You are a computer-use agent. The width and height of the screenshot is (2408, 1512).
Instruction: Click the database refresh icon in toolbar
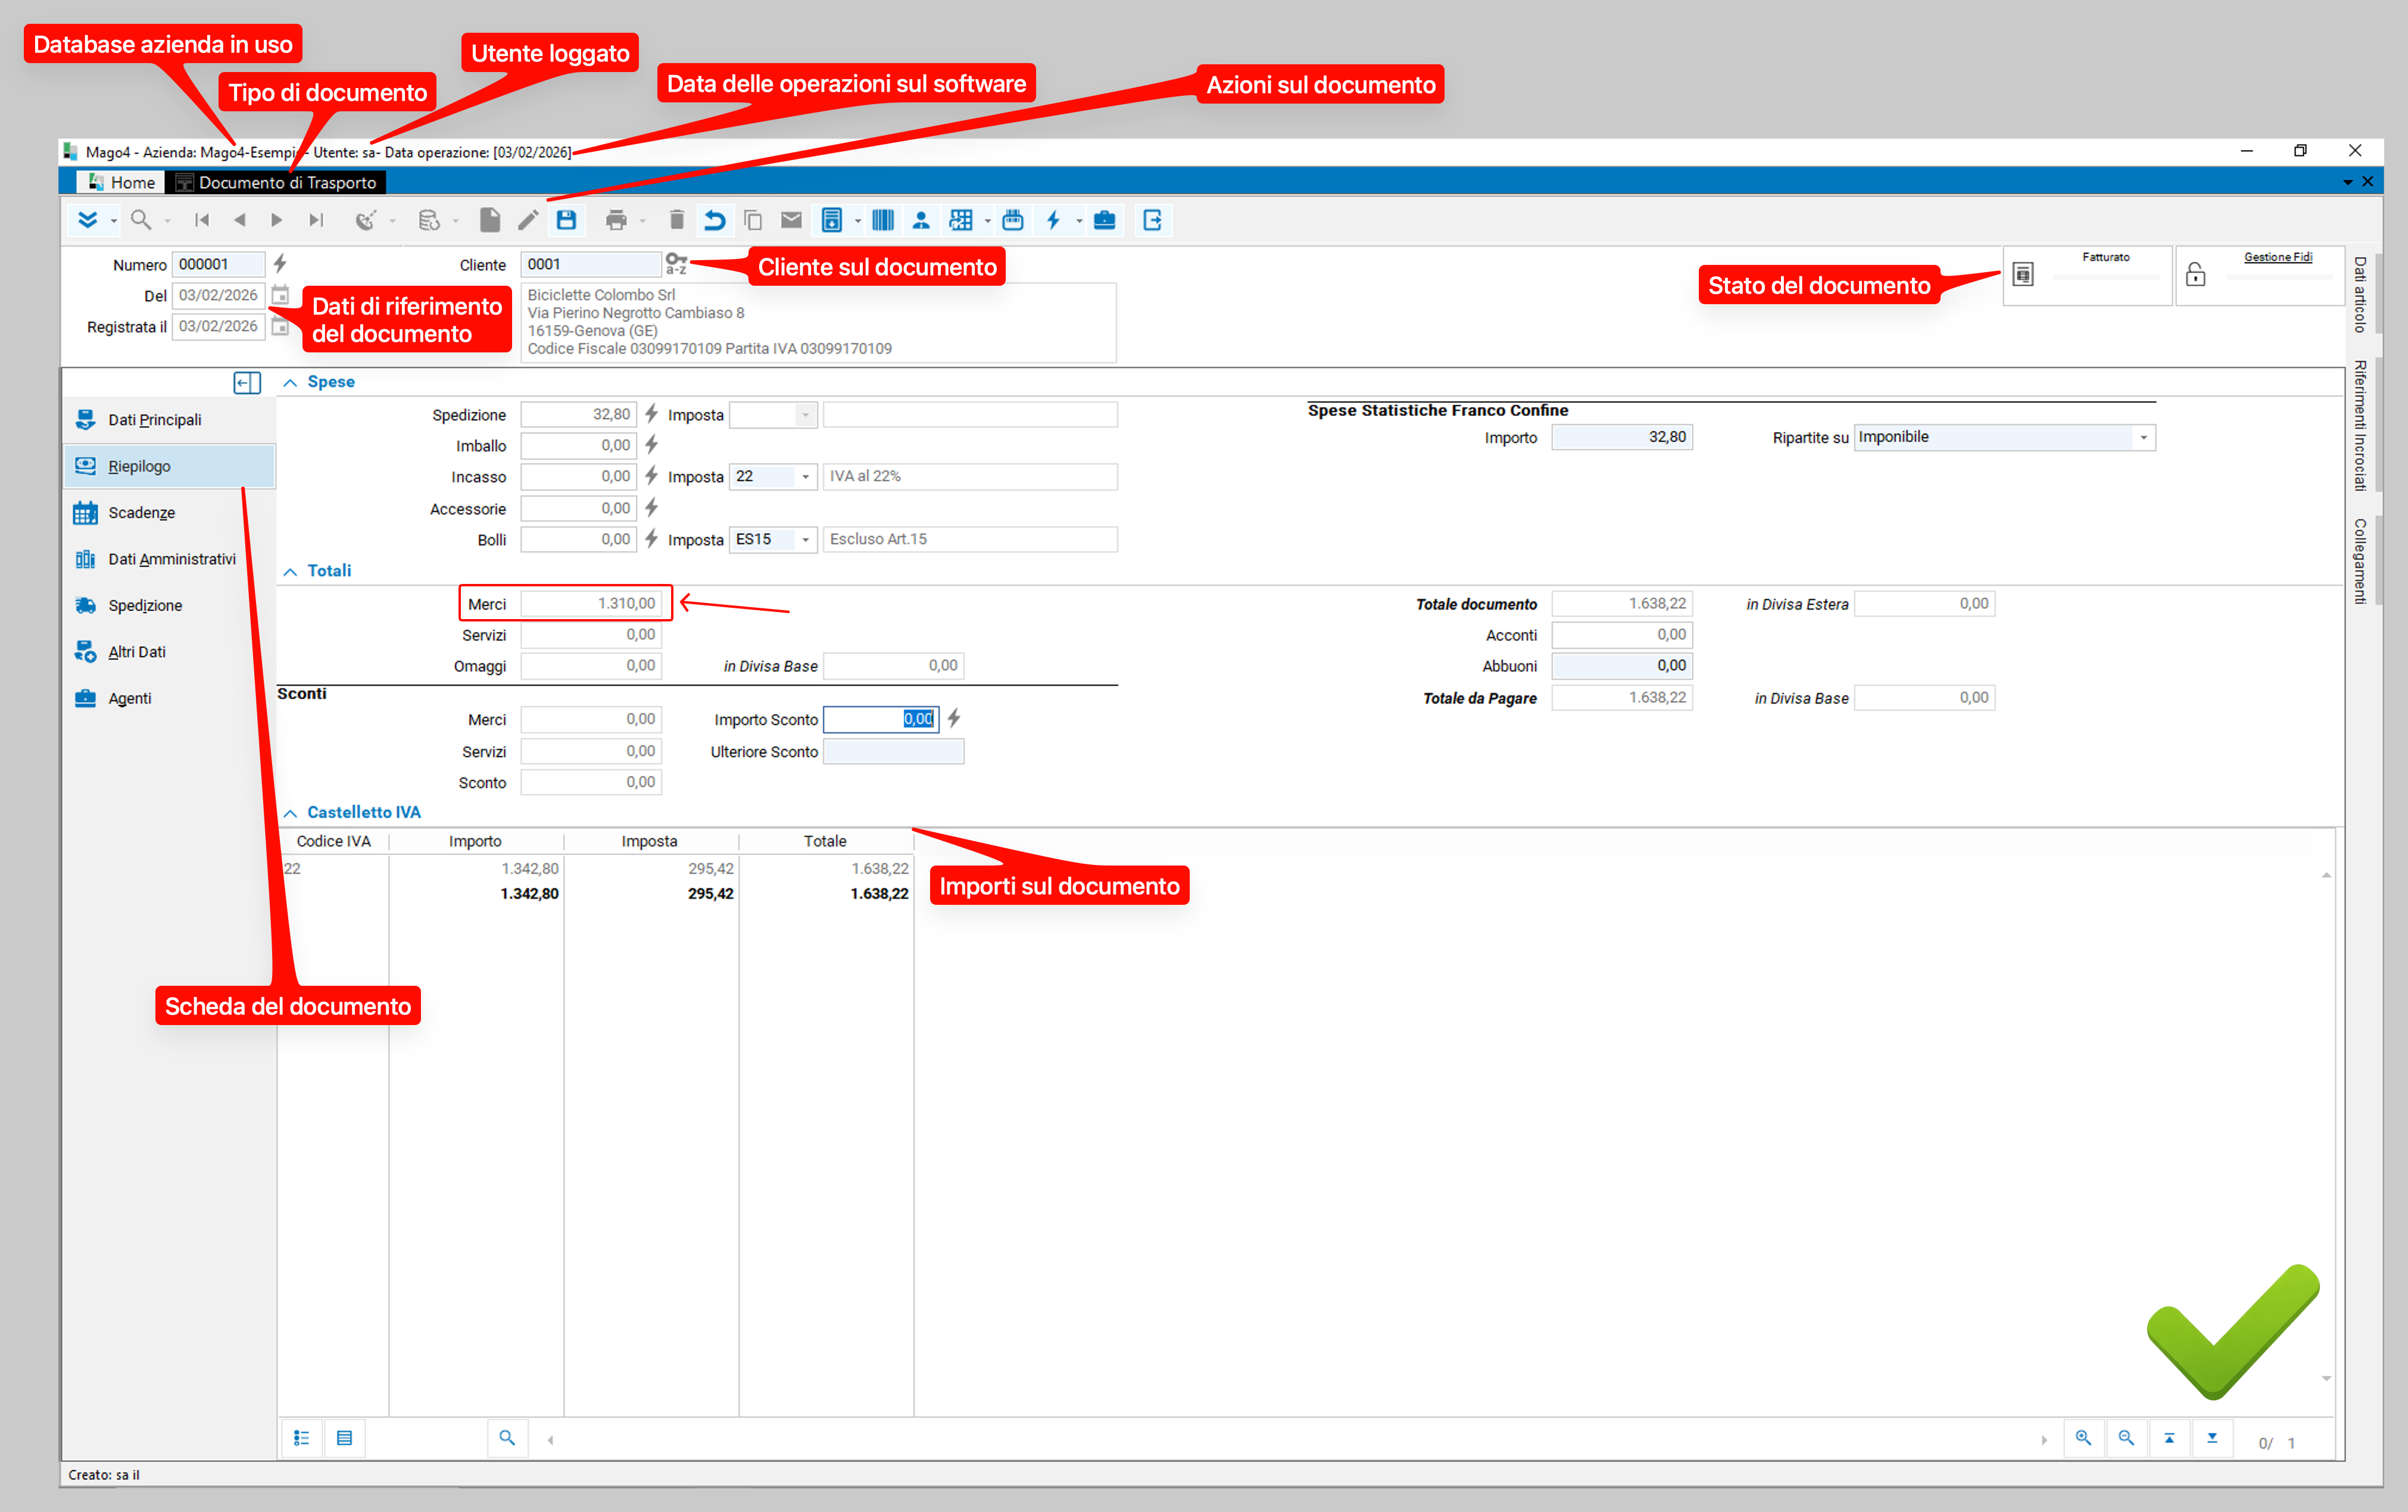coord(428,220)
